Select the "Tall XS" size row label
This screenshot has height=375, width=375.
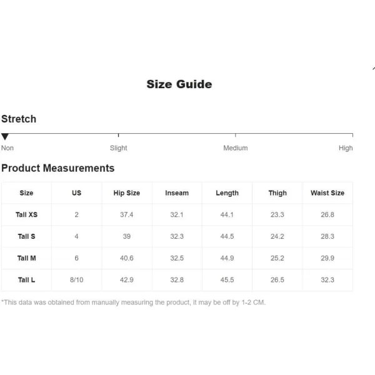(27, 215)
